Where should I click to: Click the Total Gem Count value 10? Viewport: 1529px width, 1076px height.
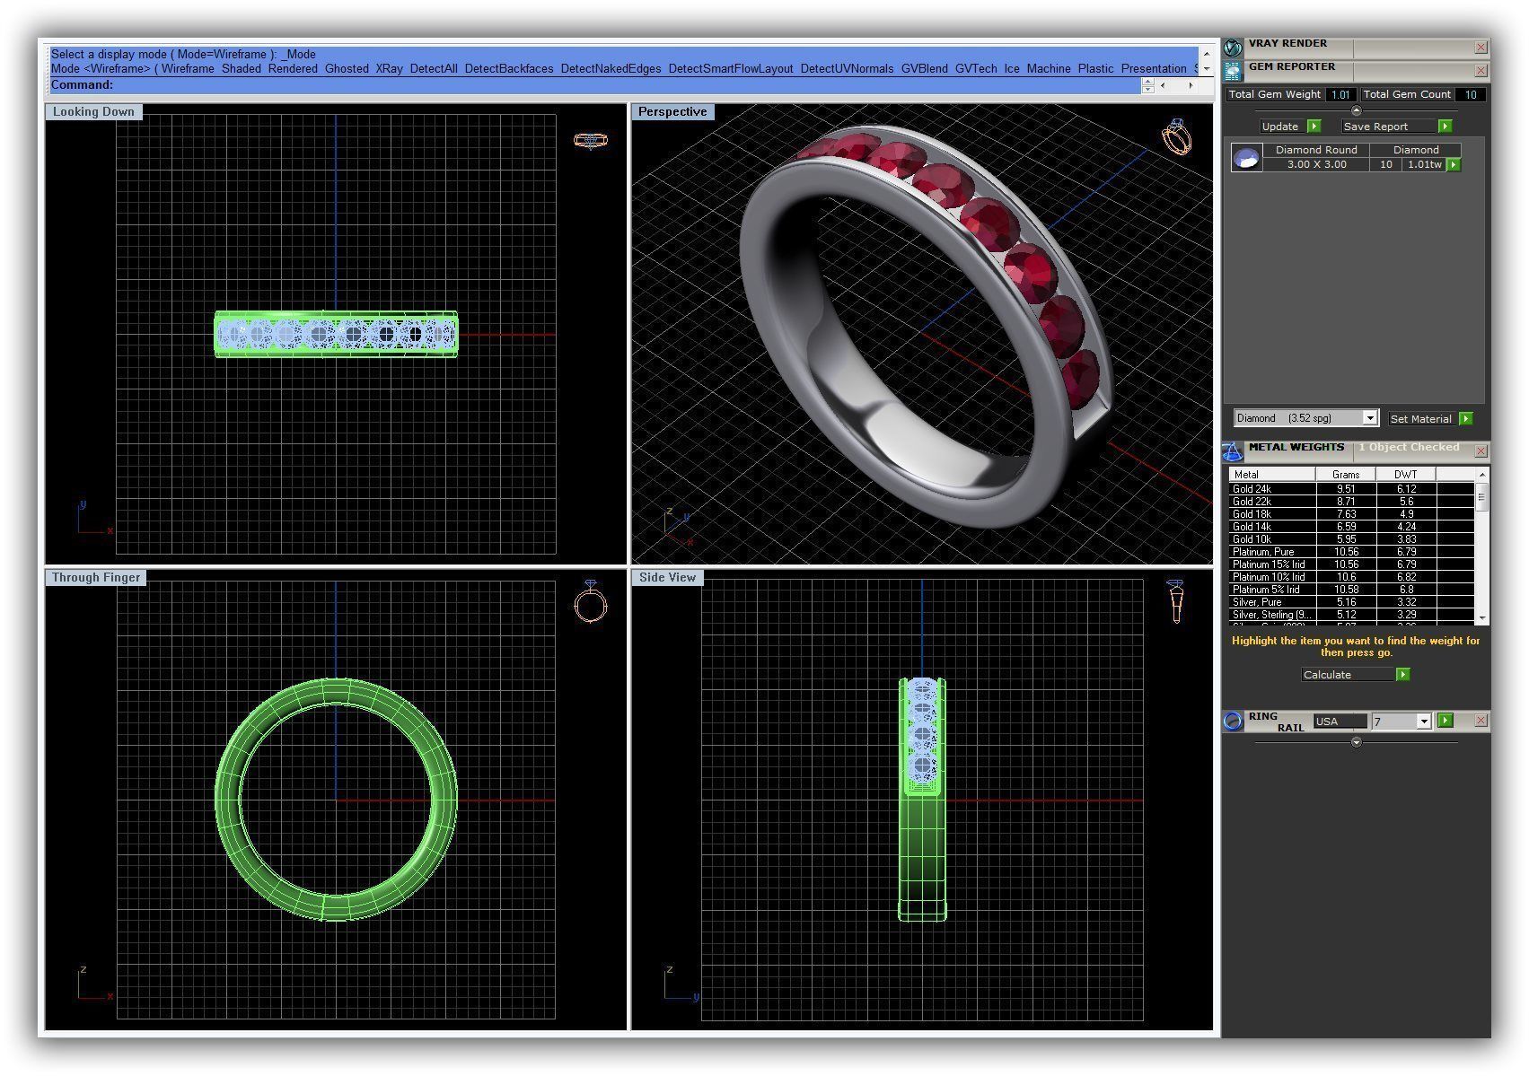[1471, 94]
